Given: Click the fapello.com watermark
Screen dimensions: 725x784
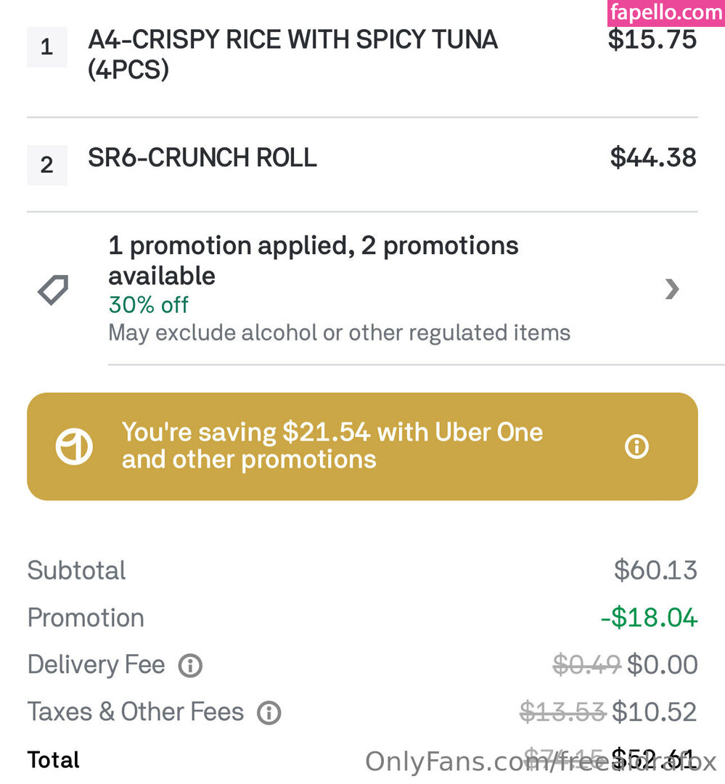Looking at the screenshot, I should (665, 13).
